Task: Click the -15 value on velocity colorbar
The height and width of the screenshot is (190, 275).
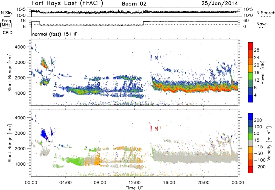Action: coord(259,147)
